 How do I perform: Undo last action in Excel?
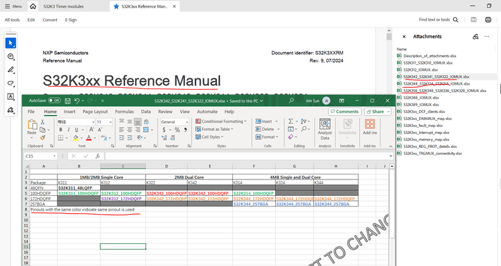[77, 101]
